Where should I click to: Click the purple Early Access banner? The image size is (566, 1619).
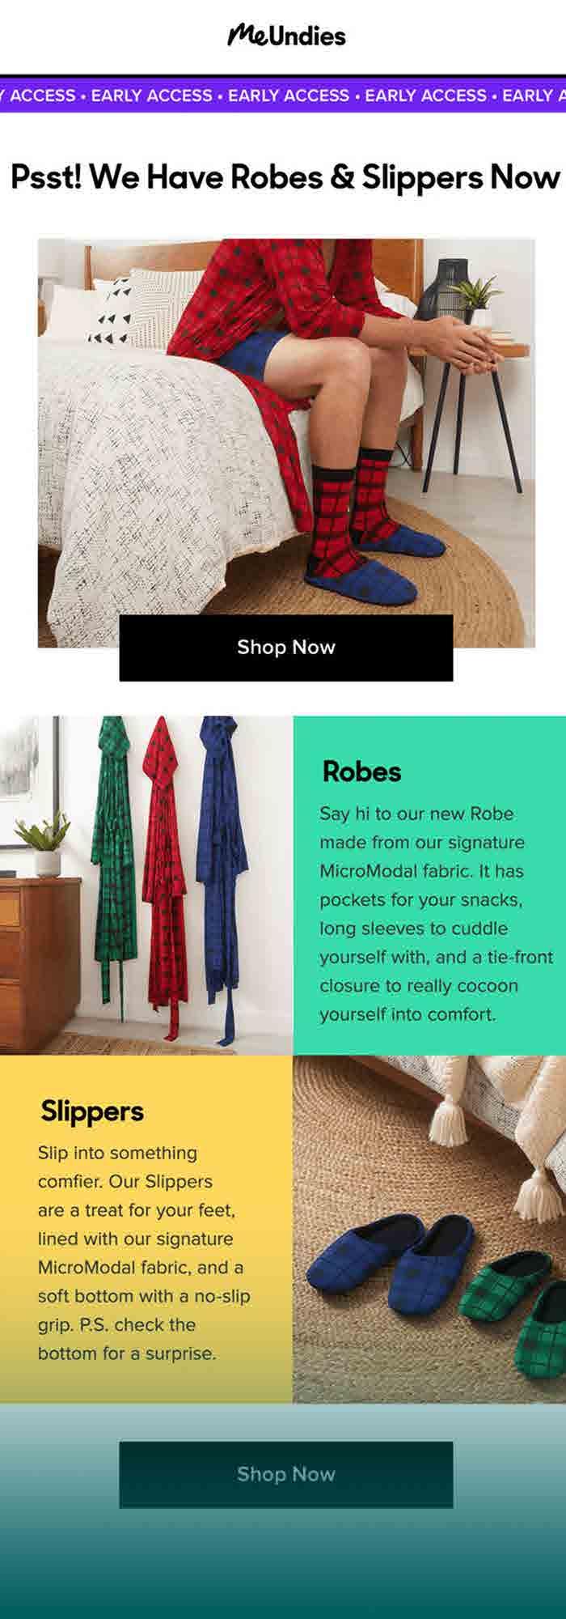click(283, 95)
